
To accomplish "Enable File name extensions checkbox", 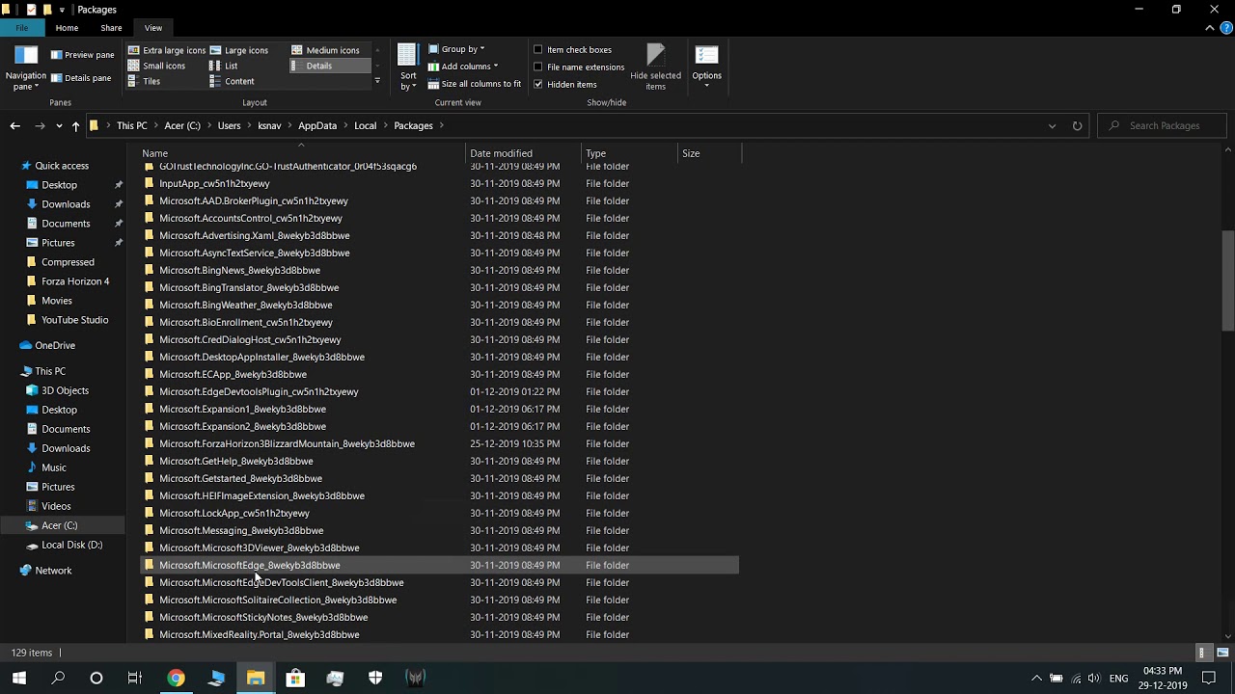I will click(538, 67).
